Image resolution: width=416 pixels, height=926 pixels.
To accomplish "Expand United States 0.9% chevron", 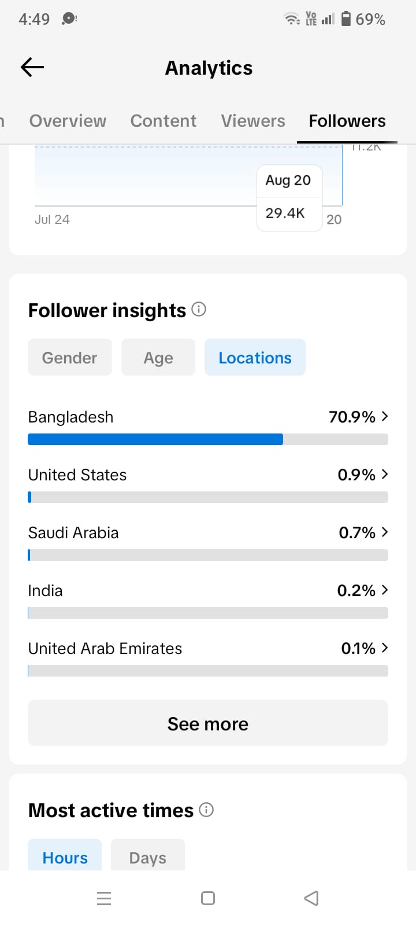I will [385, 474].
